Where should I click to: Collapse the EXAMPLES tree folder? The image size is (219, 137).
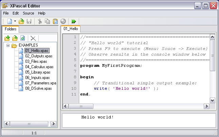coord(8,45)
